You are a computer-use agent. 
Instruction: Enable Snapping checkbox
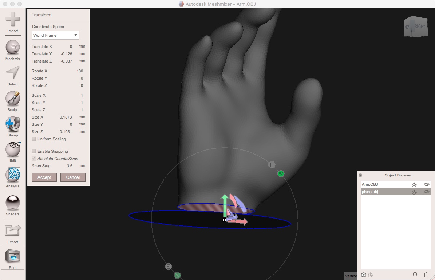34,151
